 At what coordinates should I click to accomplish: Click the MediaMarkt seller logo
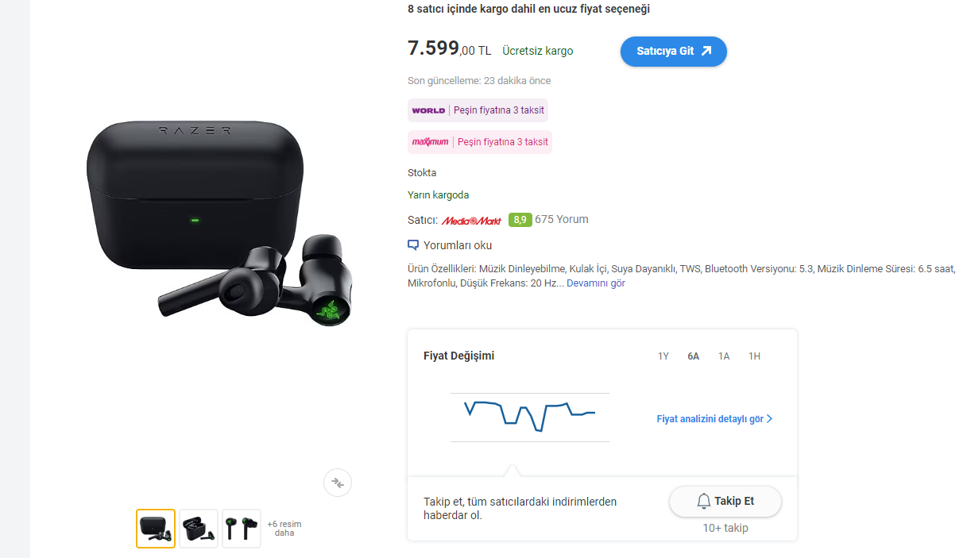pos(472,220)
